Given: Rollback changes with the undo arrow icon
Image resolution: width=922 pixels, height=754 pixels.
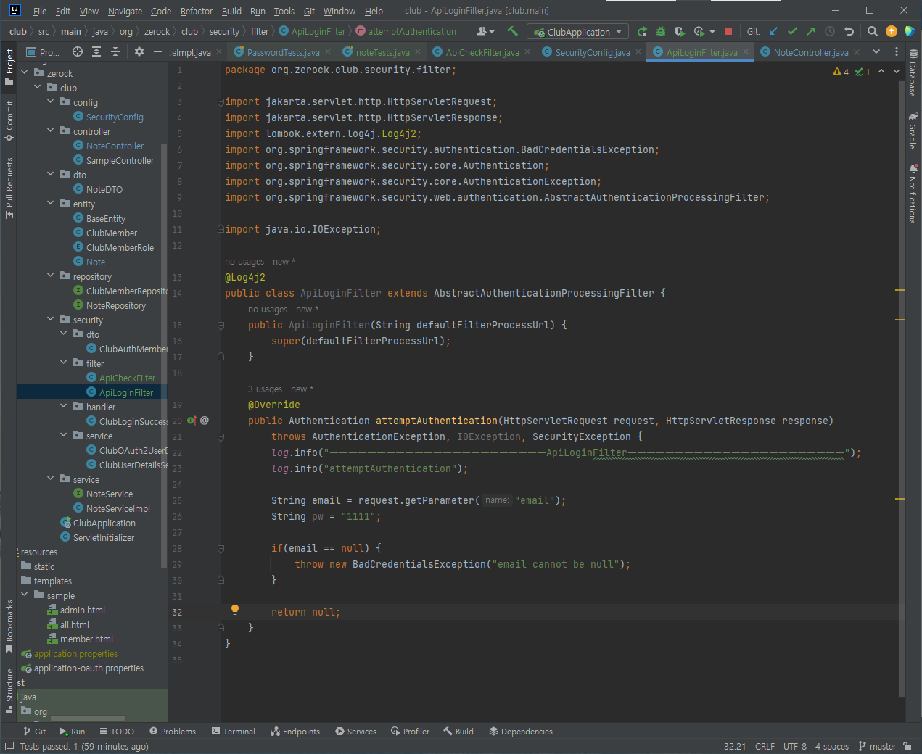Looking at the screenshot, I should [849, 31].
